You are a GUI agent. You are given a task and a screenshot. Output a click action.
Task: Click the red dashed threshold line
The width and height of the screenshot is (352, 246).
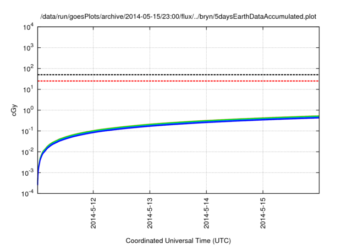(x=178, y=81)
